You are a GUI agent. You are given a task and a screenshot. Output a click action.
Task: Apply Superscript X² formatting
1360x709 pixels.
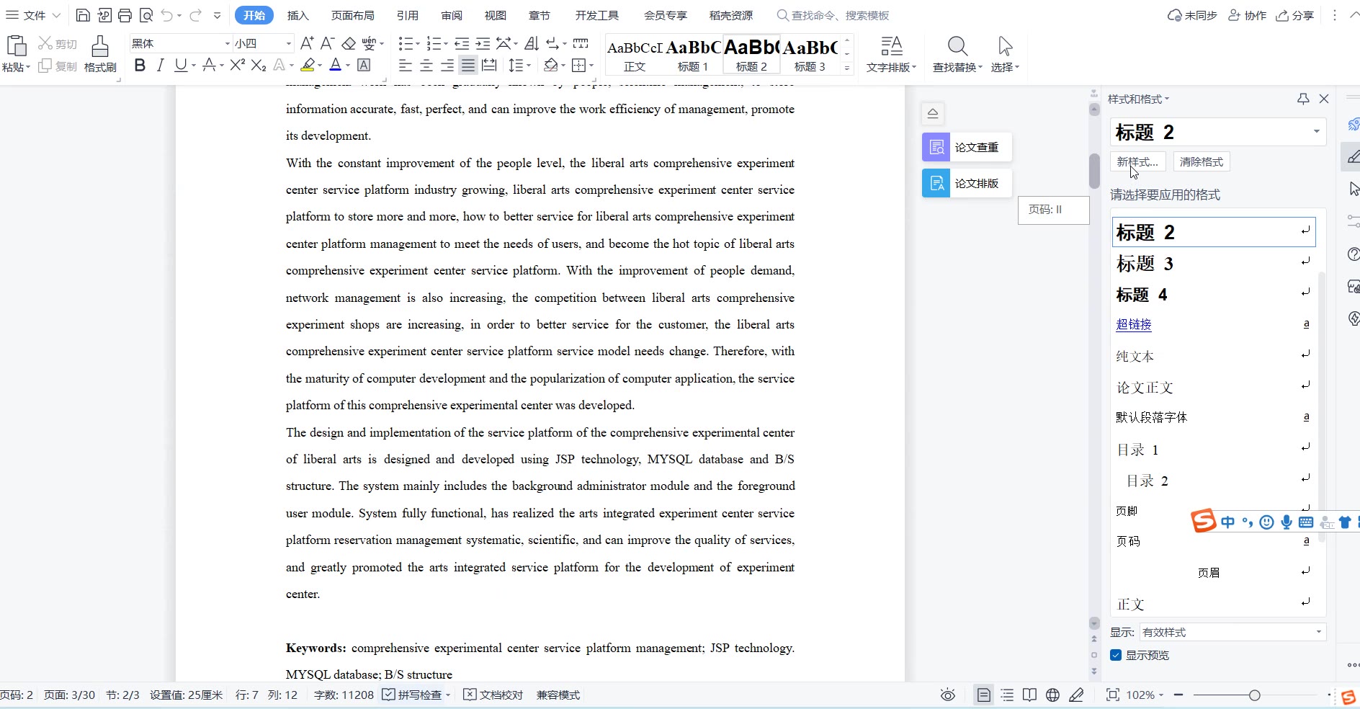(x=238, y=66)
